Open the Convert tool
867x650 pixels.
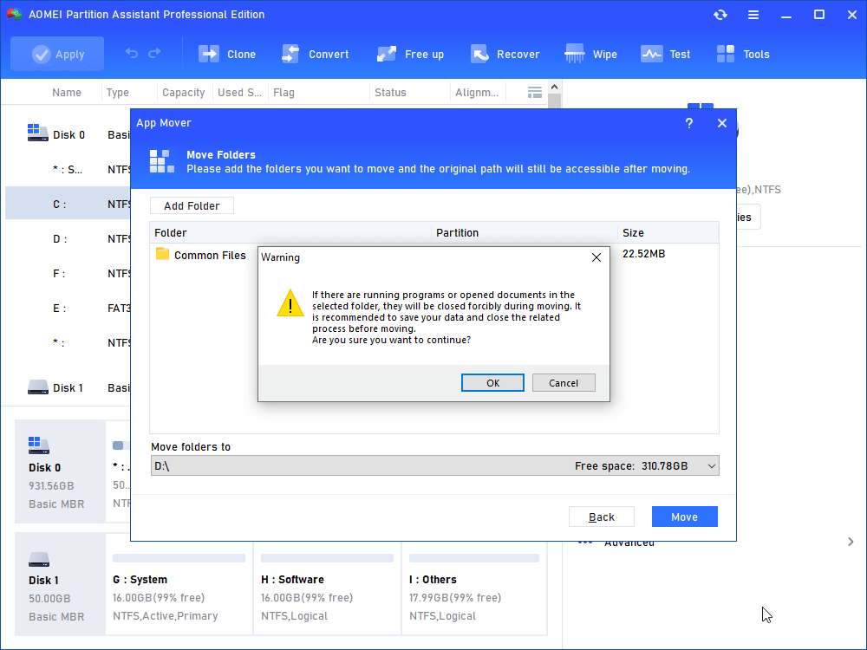291,54
